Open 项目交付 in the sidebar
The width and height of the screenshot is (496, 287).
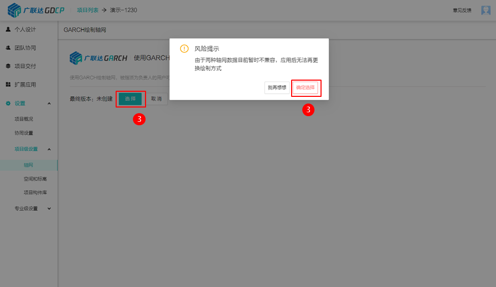25,66
